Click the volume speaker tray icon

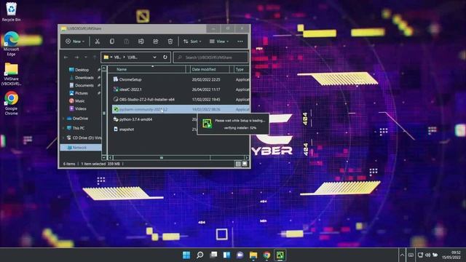427,255
